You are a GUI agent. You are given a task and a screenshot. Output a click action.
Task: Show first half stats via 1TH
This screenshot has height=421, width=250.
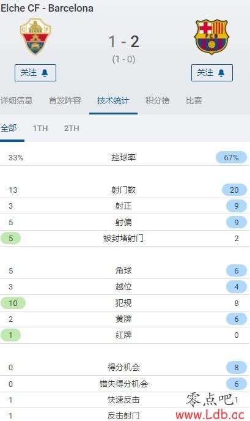[x=40, y=129]
